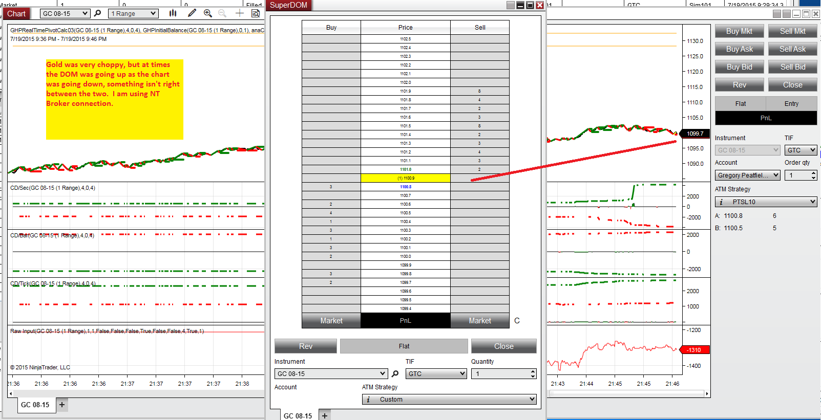Screen dimensions: 821x420
Task: Click the 1100.8 price cell in ladder
Action: pyautogui.click(x=406, y=187)
